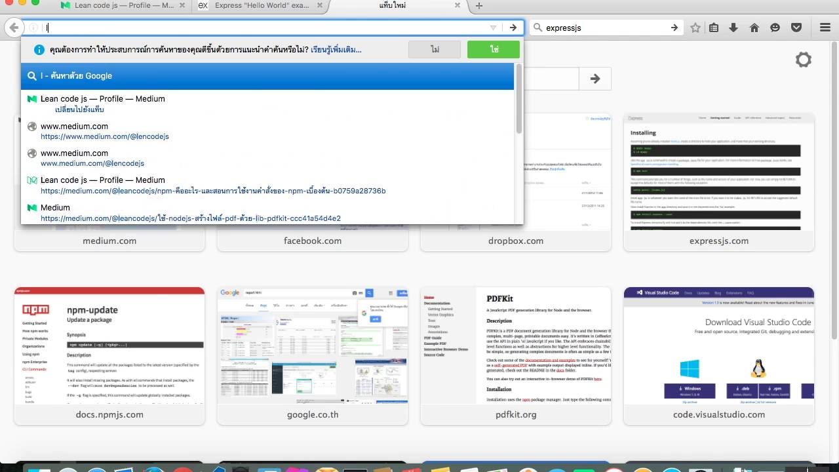Click the site info icon in address bar
This screenshot has width=839, height=472.
33,28
